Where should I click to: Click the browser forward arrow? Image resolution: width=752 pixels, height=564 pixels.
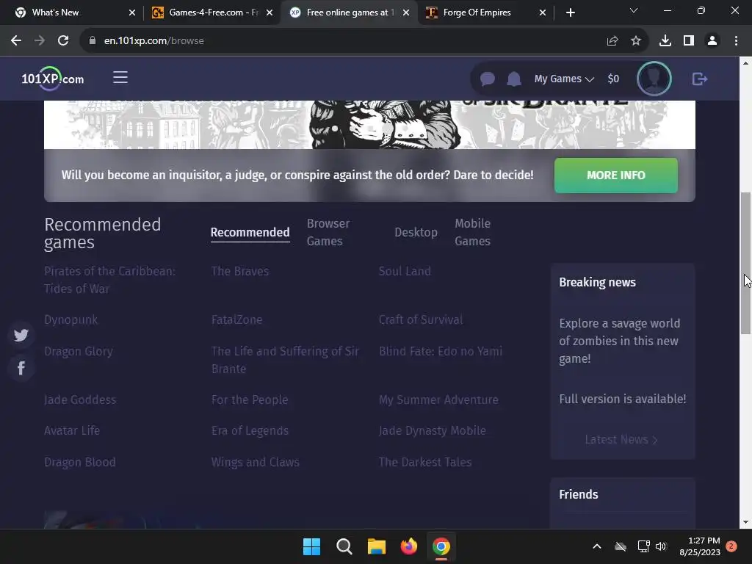pos(40,41)
